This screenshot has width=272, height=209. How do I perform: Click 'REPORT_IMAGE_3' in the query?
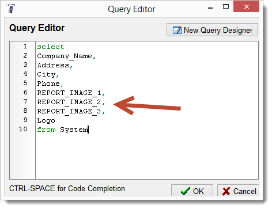pos(69,111)
